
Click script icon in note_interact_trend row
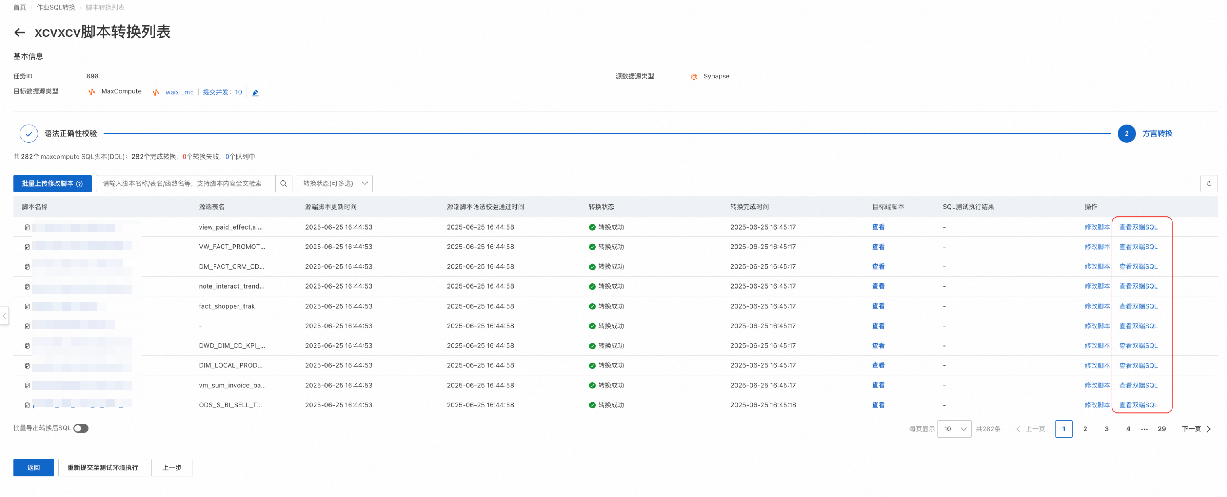pos(27,287)
